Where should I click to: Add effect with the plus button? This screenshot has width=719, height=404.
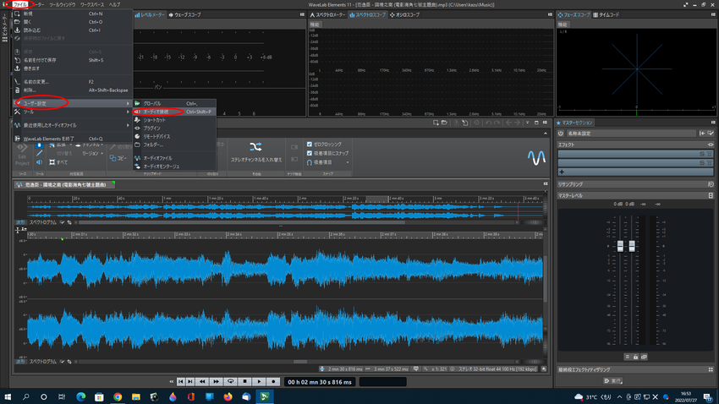[562, 172]
